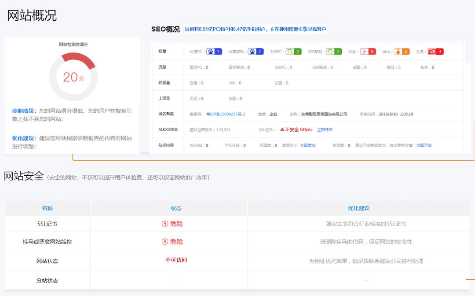Click the 状态 column header
The height and width of the screenshot is (296, 475).
(x=176, y=208)
